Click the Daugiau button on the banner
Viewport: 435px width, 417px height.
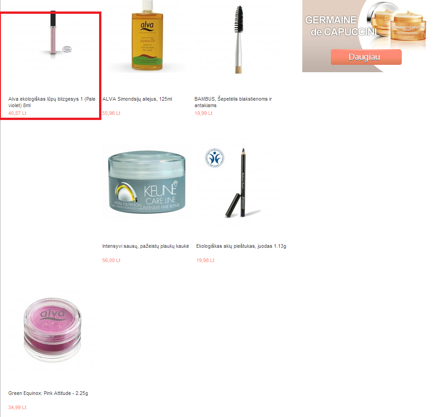click(366, 57)
